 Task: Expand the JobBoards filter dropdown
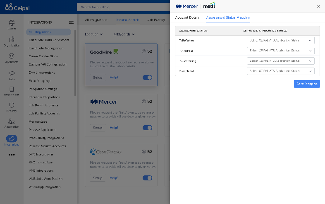pyautogui.click(x=124, y=34)
